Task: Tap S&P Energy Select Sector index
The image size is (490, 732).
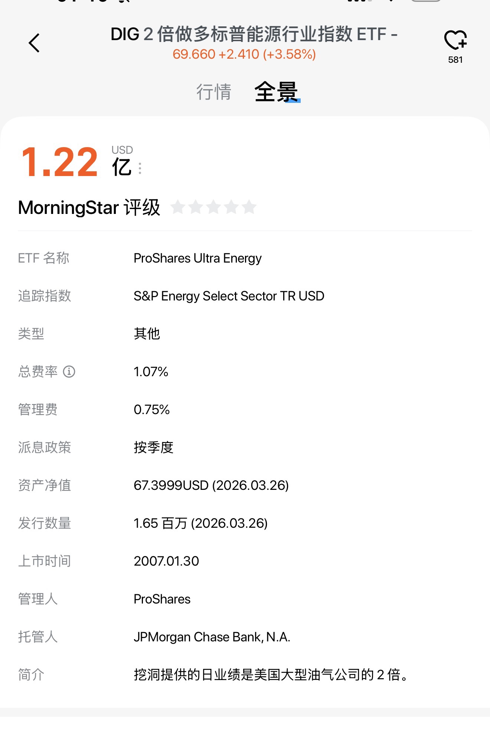Action: point(229,296)
